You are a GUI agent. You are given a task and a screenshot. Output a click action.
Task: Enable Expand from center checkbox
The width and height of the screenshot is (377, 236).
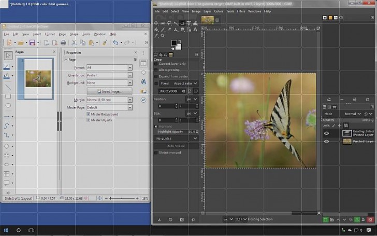click(156, 76)
